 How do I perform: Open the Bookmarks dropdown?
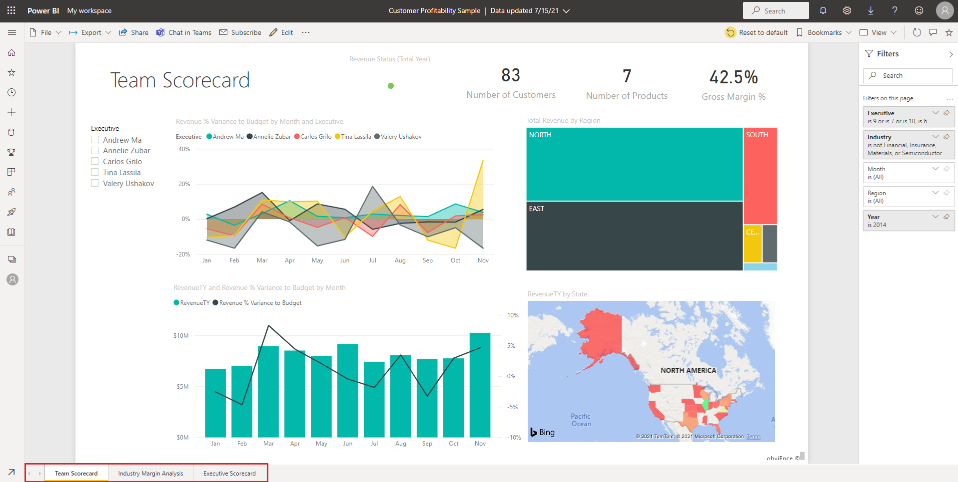coord(824,32)
